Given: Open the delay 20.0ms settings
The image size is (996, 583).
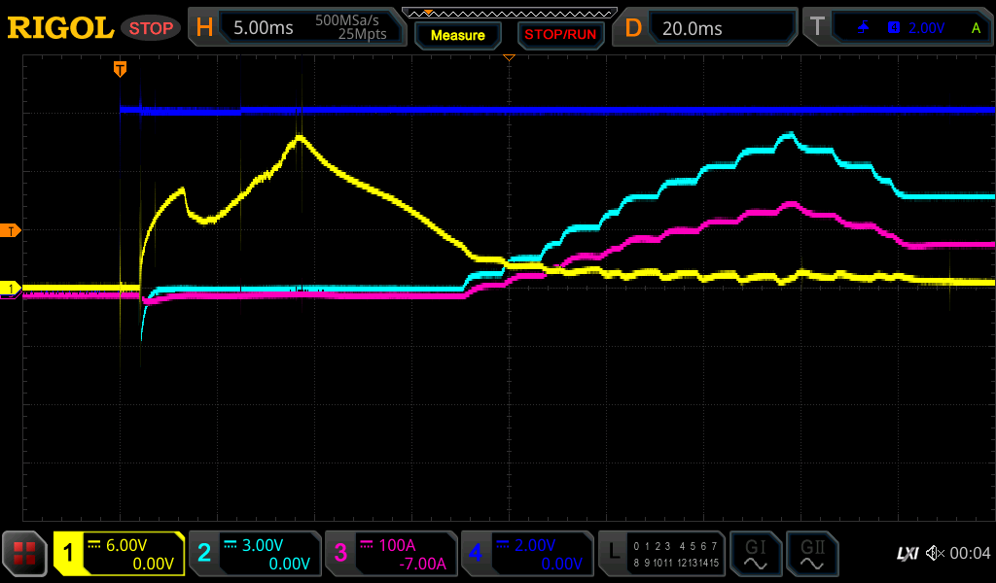Looking at the screenshot, I should pyautogui.click(x=707, y=28).
